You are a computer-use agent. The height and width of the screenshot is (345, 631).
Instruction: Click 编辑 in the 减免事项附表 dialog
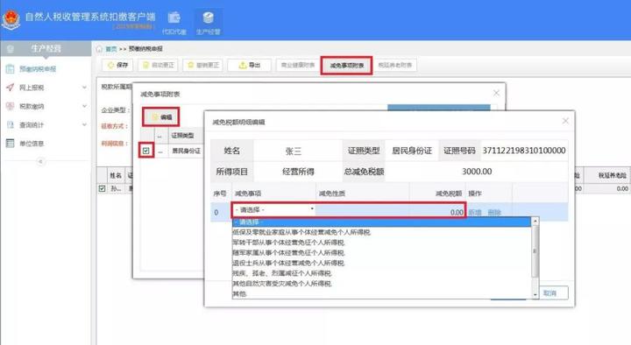point(161,117)
